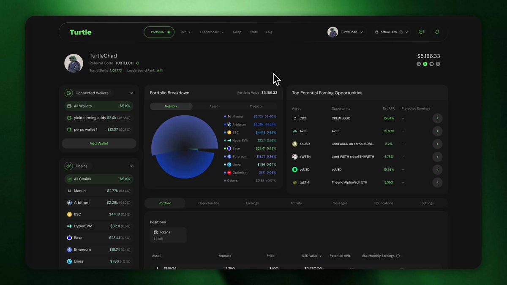
Task: Click the Tokens positions card
Action: 168,235
